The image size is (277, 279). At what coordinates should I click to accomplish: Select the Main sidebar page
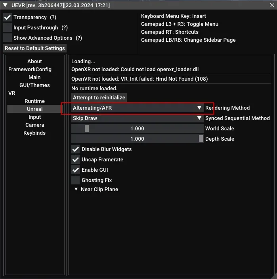coord(34,77)
